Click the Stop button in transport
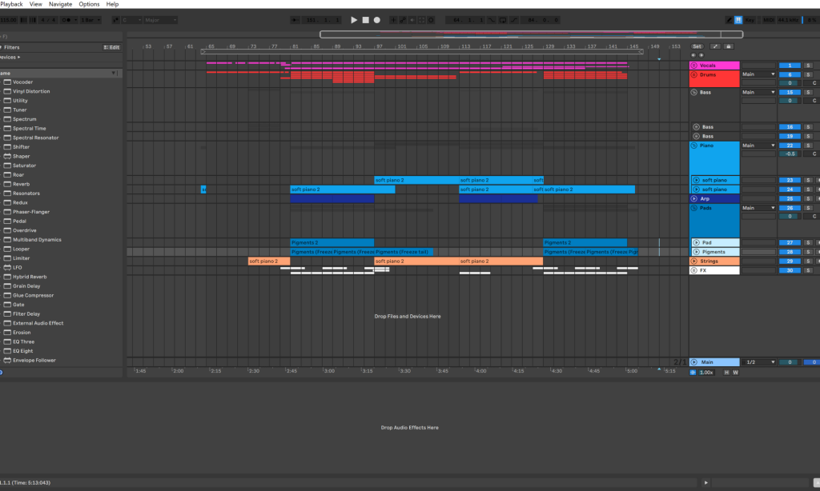The image size is (820, 491). click(365, 19)
